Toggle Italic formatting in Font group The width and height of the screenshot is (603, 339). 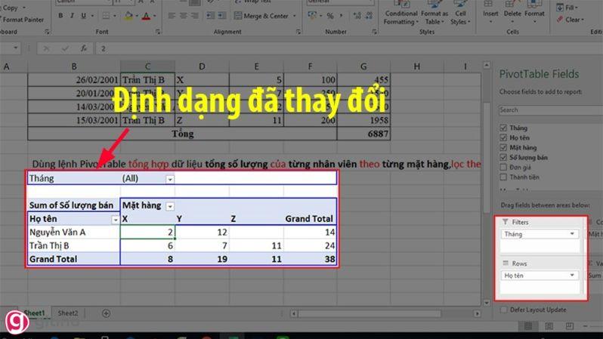point(72,16)
